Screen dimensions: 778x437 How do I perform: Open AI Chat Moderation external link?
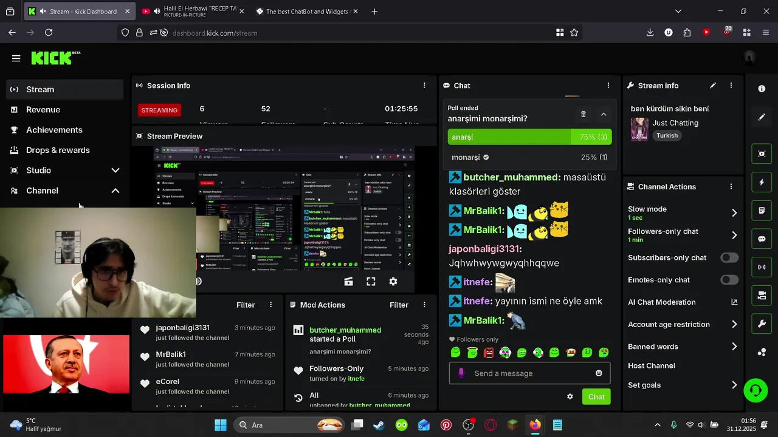(x=734, y=302)
